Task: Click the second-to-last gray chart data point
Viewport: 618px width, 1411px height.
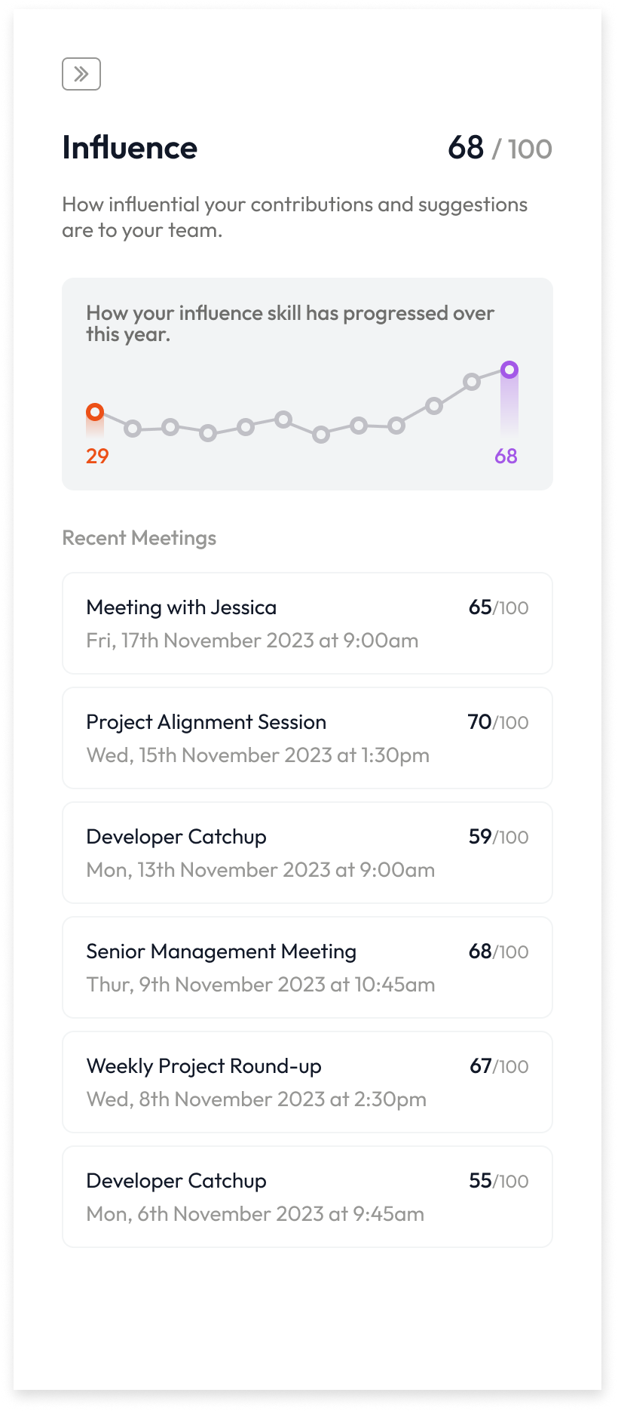Action: coord(472,382)
